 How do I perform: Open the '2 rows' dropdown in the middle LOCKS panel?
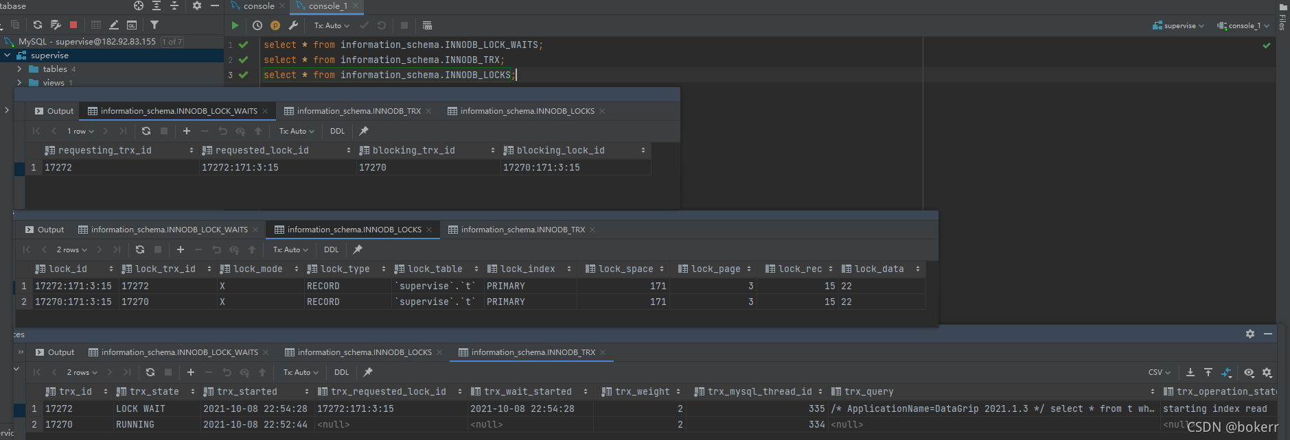pos(72,249)
